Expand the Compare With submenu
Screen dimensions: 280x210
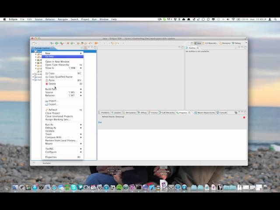(63, 137)
